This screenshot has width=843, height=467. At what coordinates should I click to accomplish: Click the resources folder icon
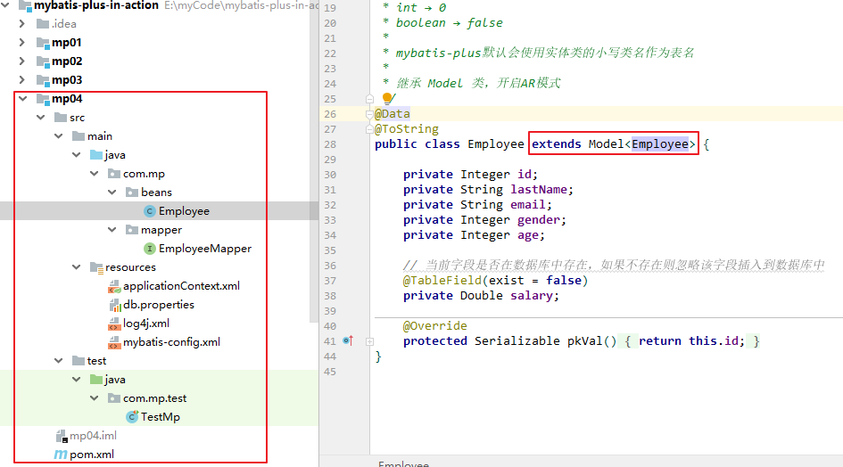(96, 267)
